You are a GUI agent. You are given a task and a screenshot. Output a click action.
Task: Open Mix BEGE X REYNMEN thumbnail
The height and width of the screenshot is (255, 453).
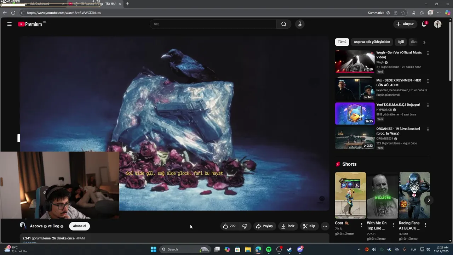(x=355, y=89)
